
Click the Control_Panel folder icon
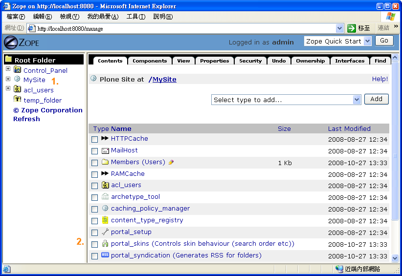(17, 69)
